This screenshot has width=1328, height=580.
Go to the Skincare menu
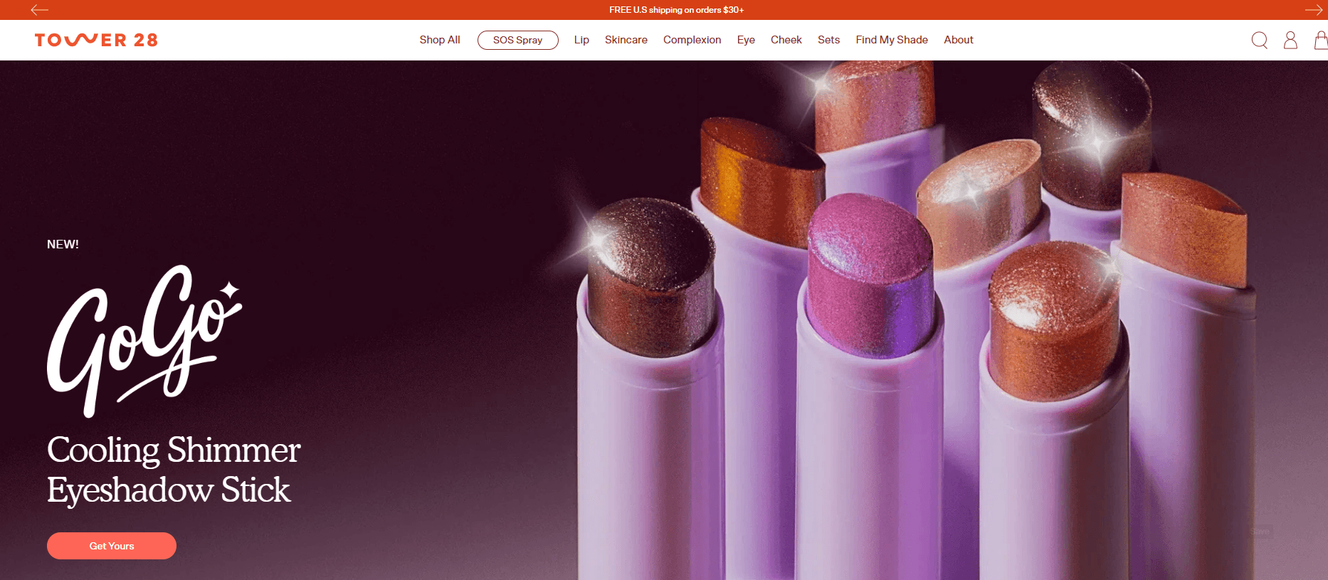[x=626, y=40]
